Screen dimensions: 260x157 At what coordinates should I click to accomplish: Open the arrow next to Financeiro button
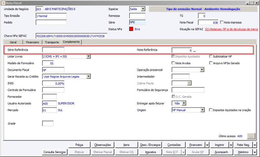[207, 145]
